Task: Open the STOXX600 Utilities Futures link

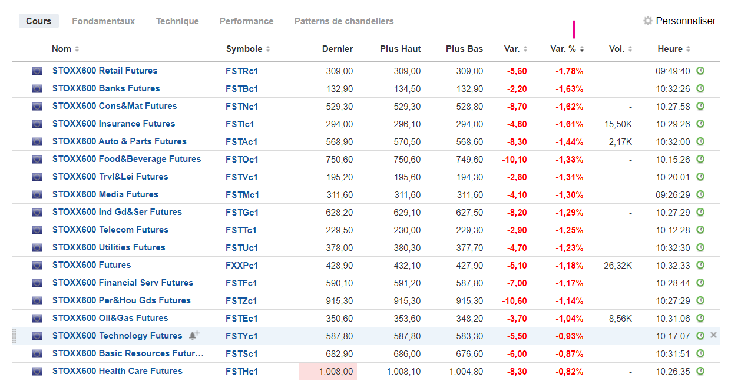Action: click(108, 247)
